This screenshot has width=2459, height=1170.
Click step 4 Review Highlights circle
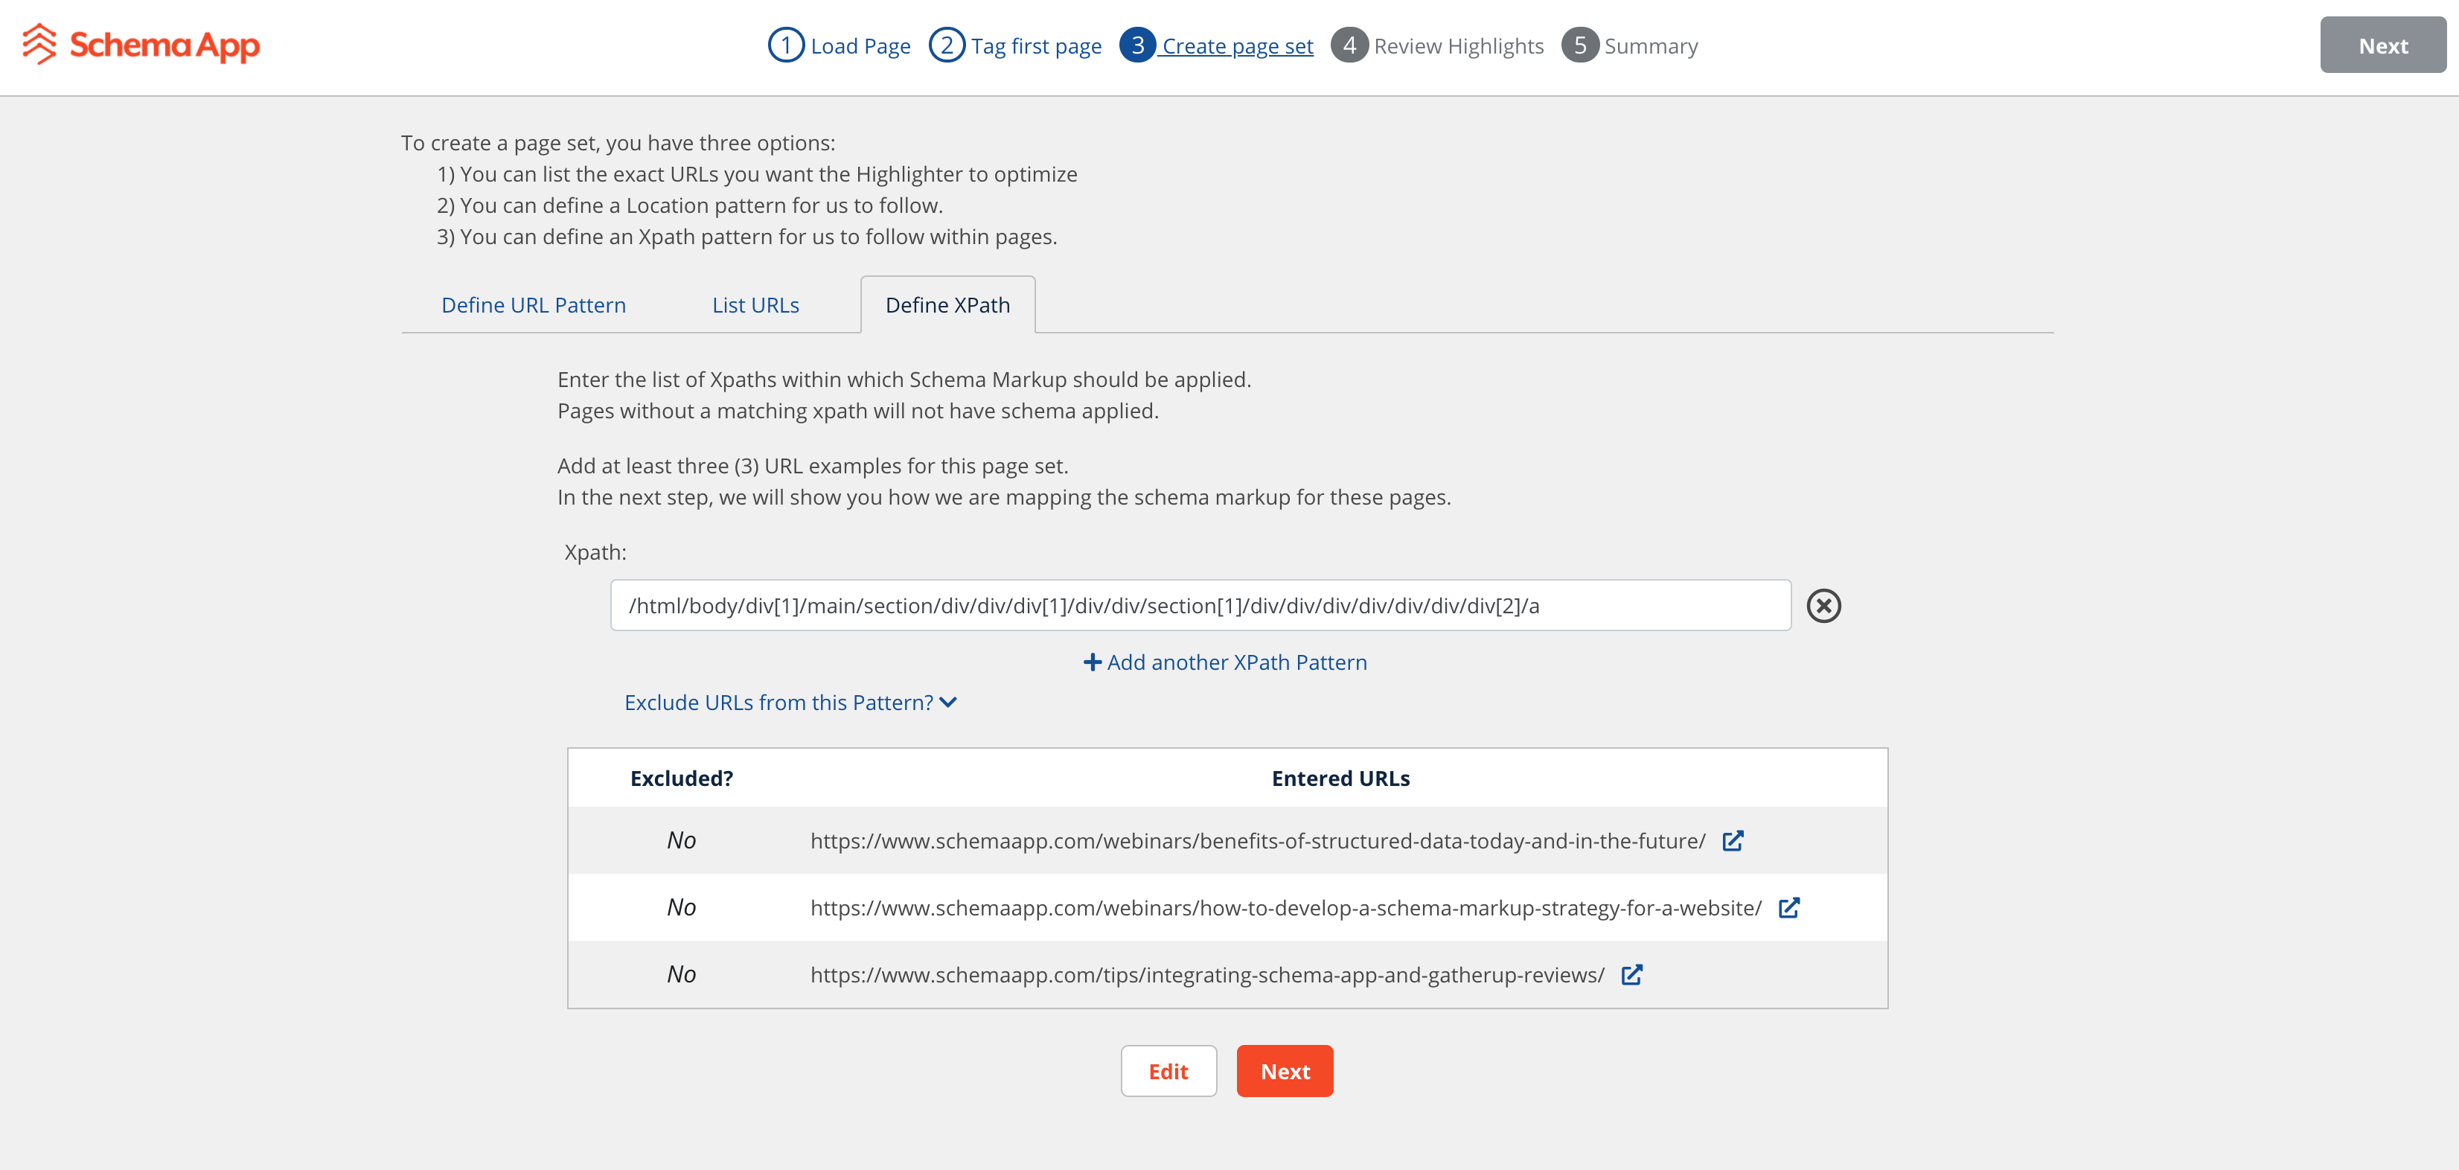tap(1349, 45)
